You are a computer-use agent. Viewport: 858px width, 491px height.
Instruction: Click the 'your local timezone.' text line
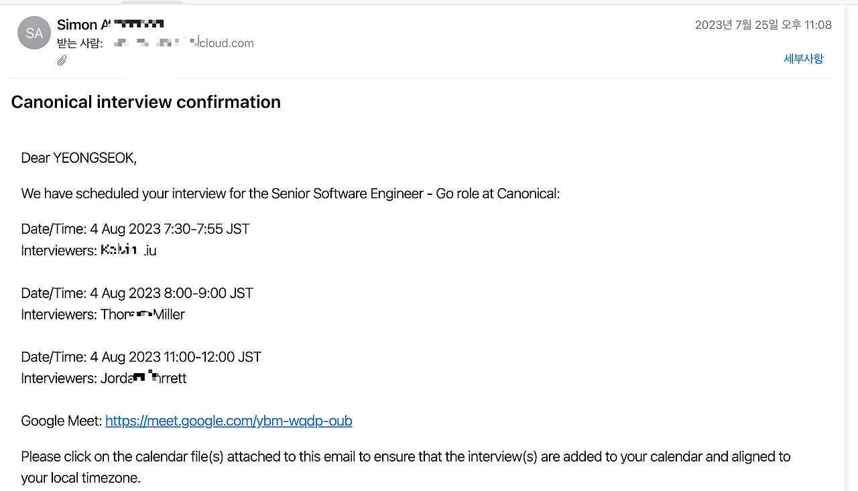(x=80, y=478)
